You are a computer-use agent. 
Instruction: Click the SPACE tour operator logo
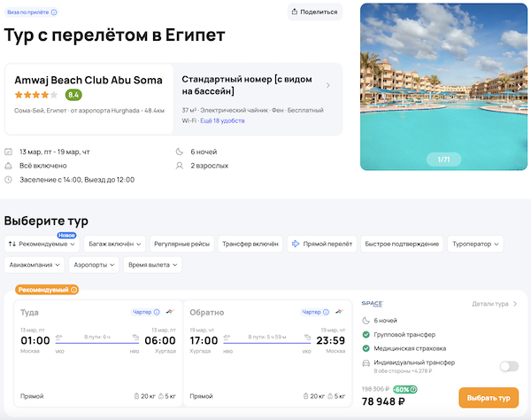(x=372, y=304)
